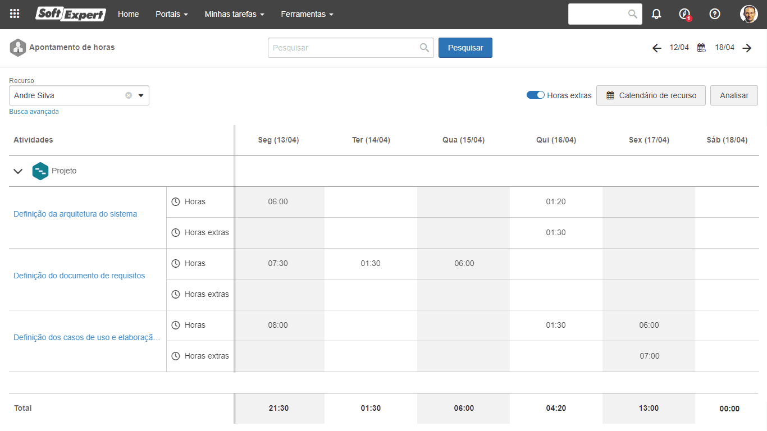Click the 01:20 hours cell on Thursday
The image size is (767, 431).
click(x=556, y=201)
